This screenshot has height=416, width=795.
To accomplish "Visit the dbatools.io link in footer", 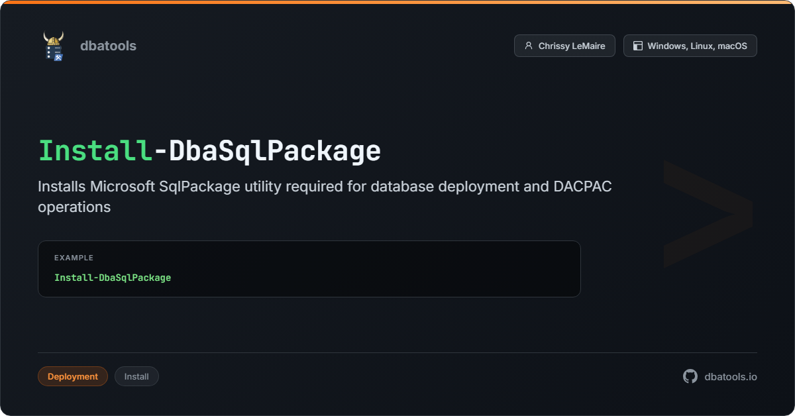I will [x=731, y=376].
